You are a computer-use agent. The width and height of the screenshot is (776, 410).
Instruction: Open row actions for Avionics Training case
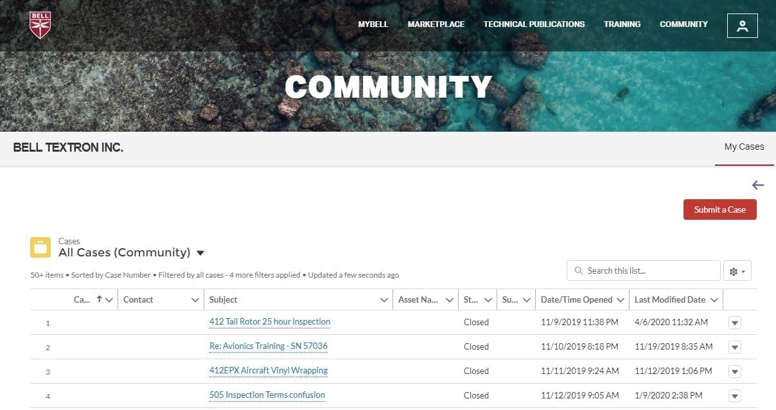pos(735,347)
